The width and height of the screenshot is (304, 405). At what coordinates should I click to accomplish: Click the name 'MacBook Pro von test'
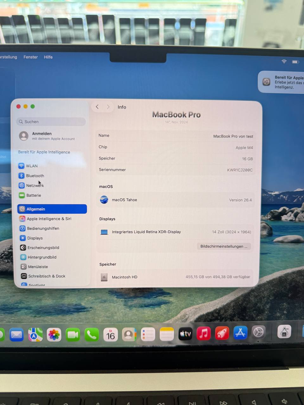[x=233, y=136]
